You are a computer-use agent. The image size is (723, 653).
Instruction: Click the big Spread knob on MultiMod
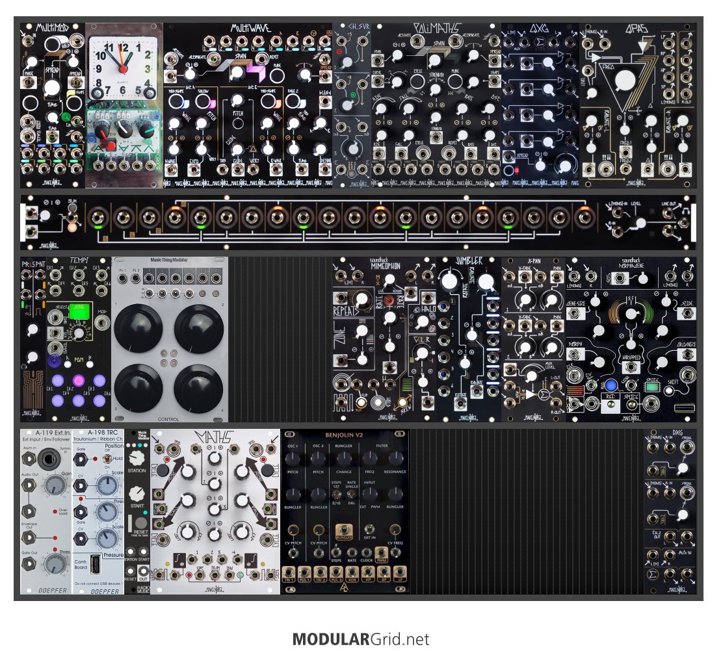click(52, 88)
